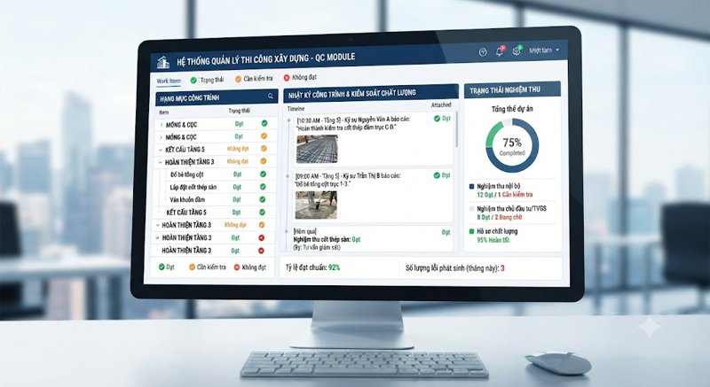Click the building logo icon in header
This screenshot has width=710, height=387.
pyautogui.click(x=163, y=62)
